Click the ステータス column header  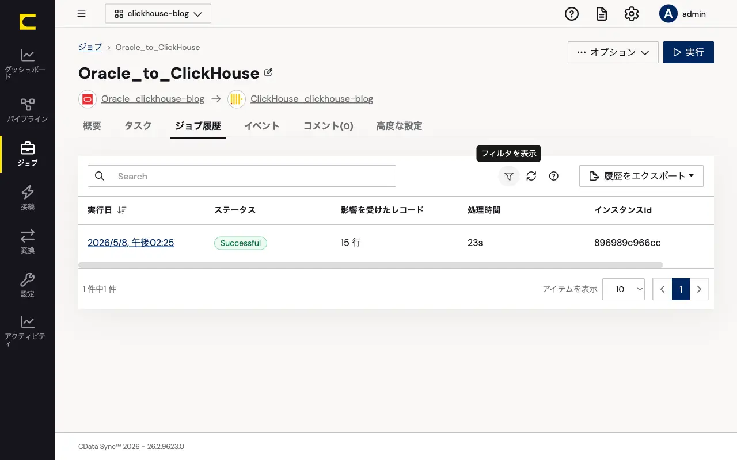[x=235, y=210]
